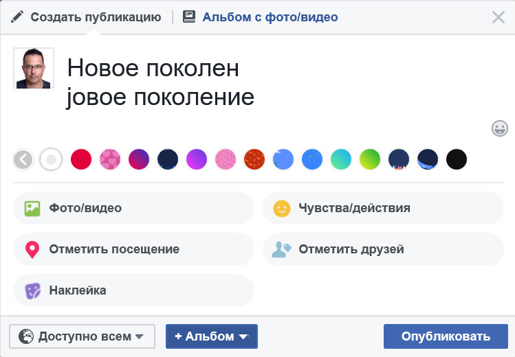Click the emoji smiley face icon
Screen dimensions: 515x357
pos(500,128)
